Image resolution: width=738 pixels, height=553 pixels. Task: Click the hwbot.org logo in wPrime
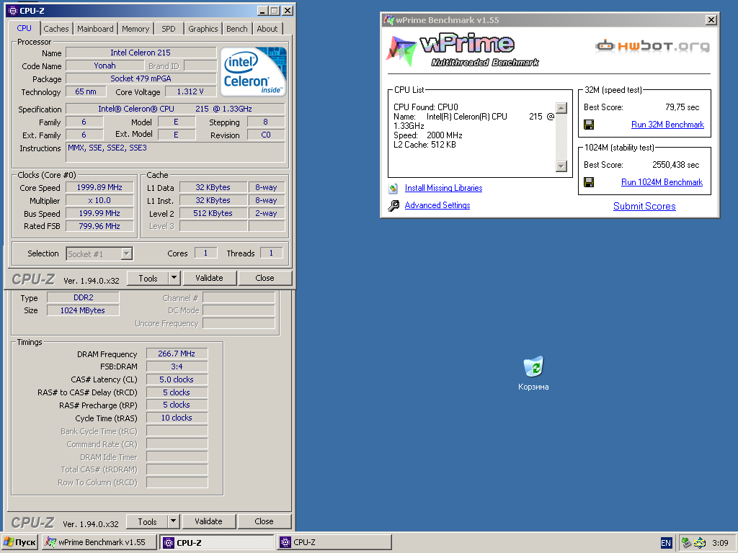652,46
